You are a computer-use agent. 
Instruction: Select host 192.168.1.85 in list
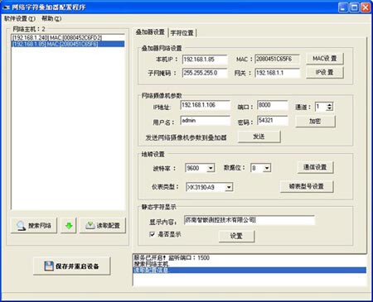[x=68, y=44]
